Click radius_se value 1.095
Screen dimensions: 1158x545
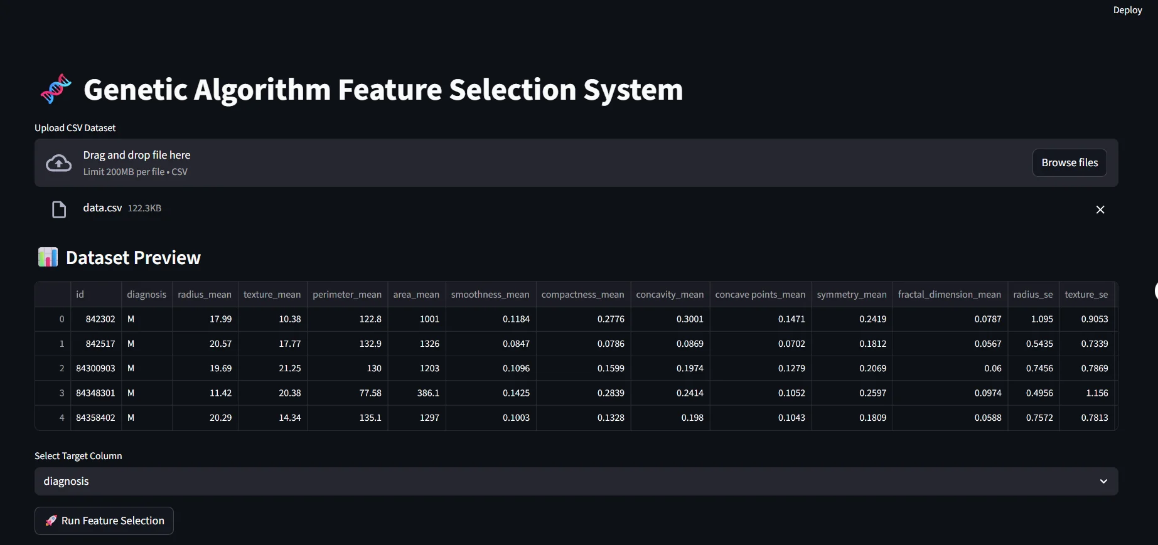(x=1034, y=319)
